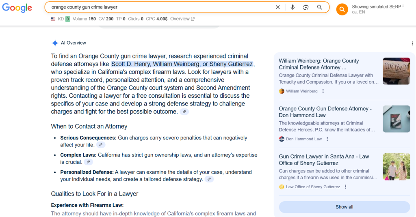This screenshot has height=217, width=416.
Task: Click link chip after Serious Consequences bullet
Action: [101, 145]
